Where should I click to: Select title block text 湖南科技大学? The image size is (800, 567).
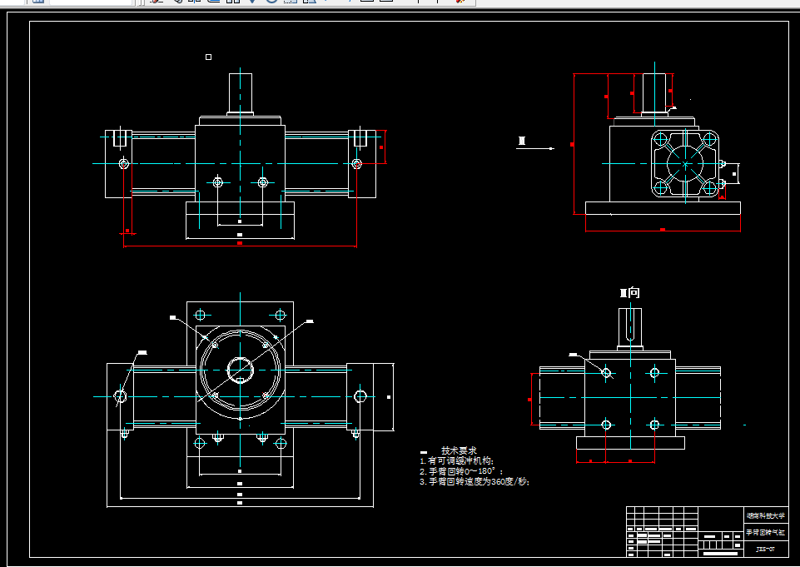point(766,516)
